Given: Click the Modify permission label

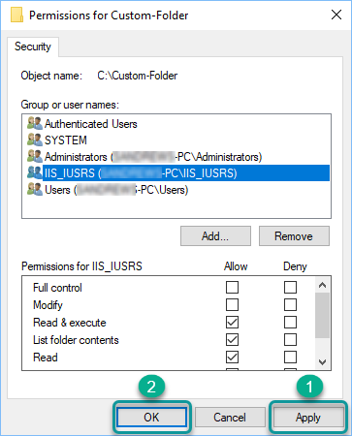Looking at the screenshot, I should click(48, 305).
